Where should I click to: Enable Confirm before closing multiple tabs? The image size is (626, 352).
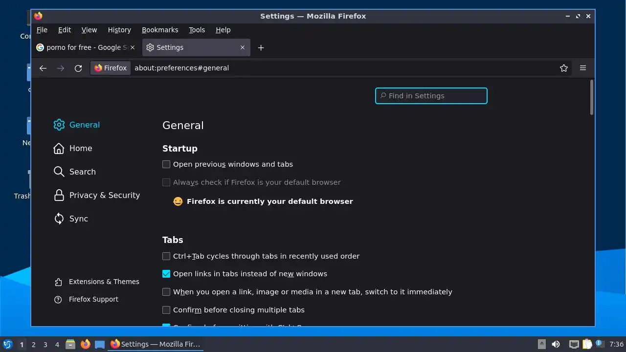(x=166, y=310)
